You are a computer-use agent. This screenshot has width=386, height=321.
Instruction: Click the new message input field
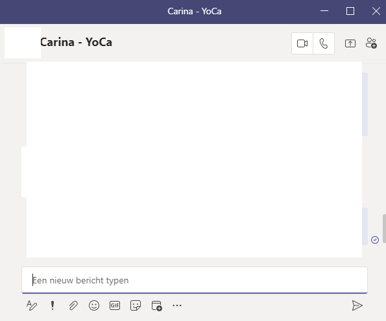tap(195, 280)
